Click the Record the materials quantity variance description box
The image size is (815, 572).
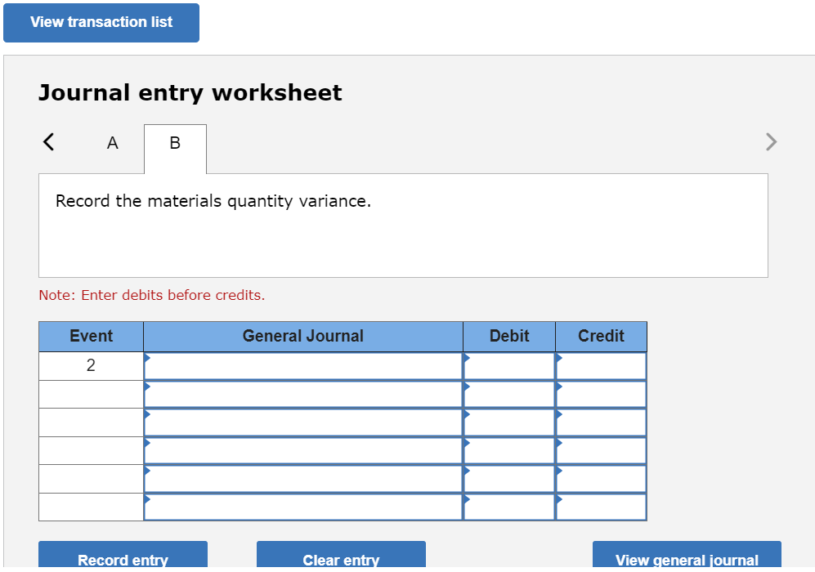(x=403, y=225)
